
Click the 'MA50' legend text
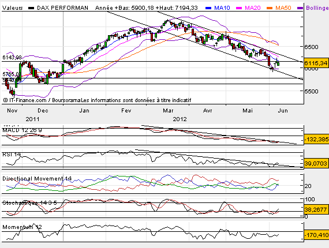(283, 8)
